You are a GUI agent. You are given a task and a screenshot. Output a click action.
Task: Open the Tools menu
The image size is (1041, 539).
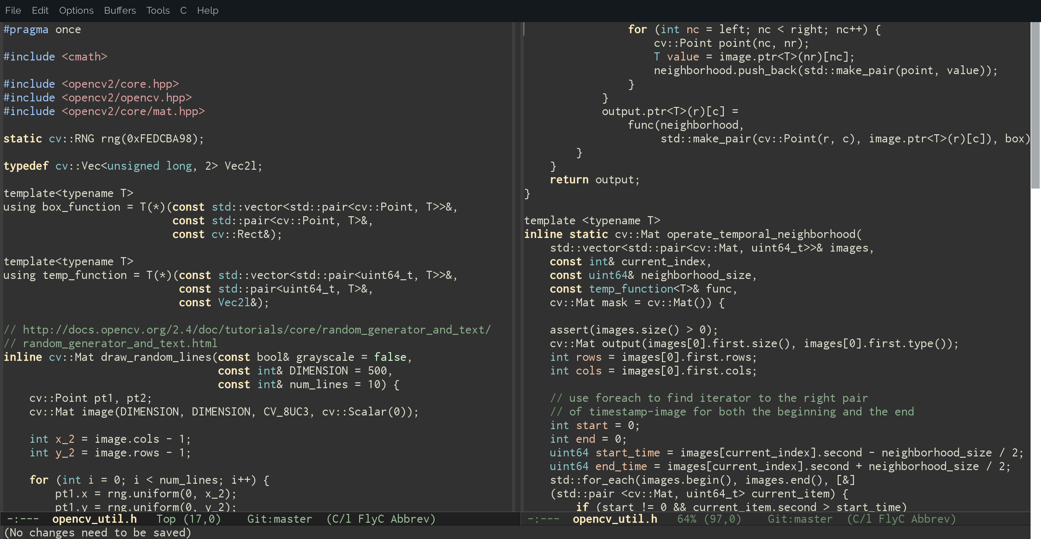pos(157,10)
